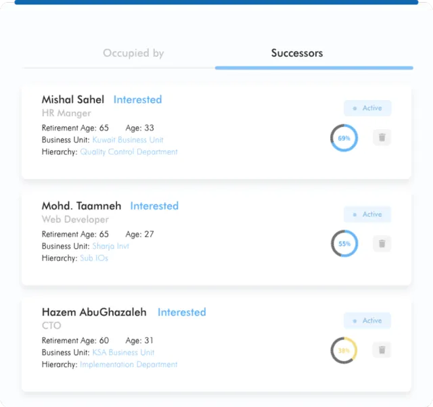Click Interested label next to Mishal Sahel

tap(137, 99)
